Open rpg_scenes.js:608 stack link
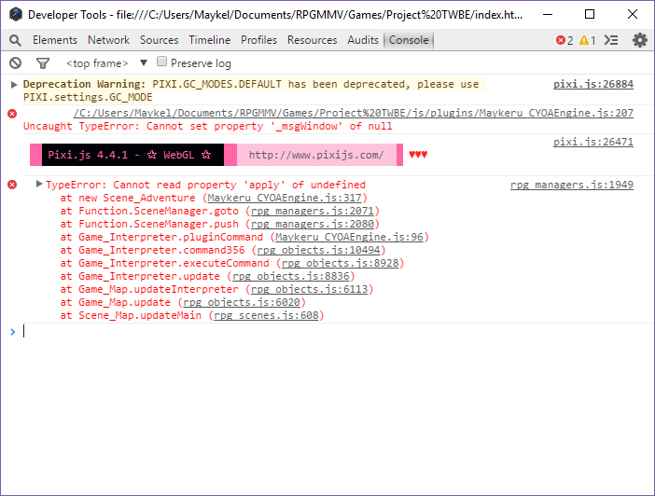Image resolution: width=655 pixels, height=496 pixels. [x=266, y=315]
